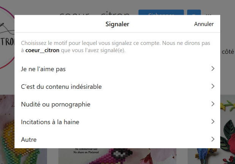Screen dimensions: 235x164
Task: Pick Incitations à la haine option
Action: click(50, 122)
